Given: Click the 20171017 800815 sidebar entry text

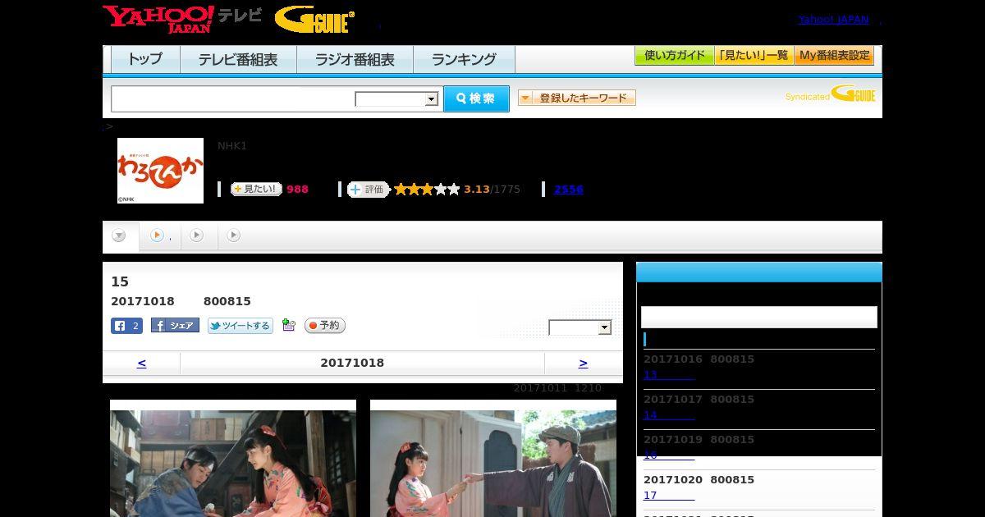Looking at the screenshot, I should point(699,400).
